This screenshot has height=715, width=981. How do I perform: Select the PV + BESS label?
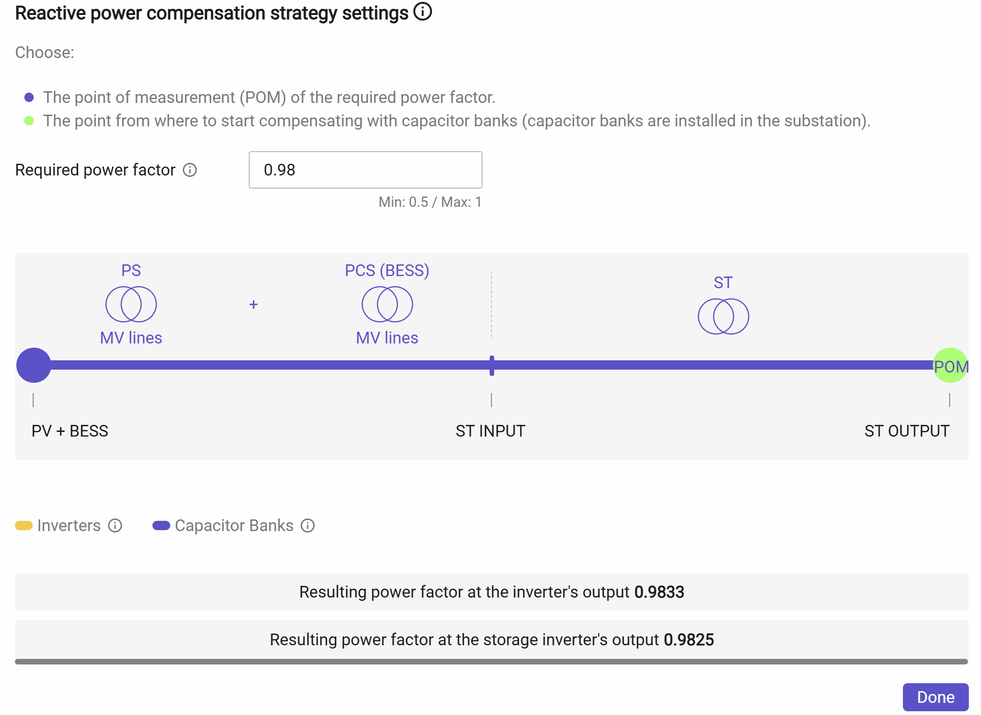pyautogui.click(x=70, y=431)
